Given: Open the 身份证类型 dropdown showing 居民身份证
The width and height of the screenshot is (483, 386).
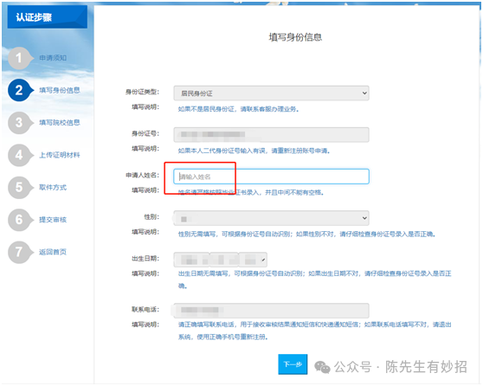Looking at the screenshot, I should tap(271, 93).
